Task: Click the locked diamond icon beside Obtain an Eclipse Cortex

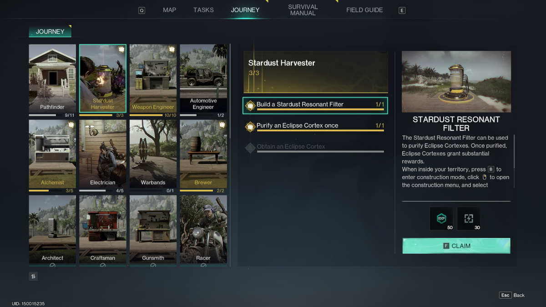Action: click(250, 148)
